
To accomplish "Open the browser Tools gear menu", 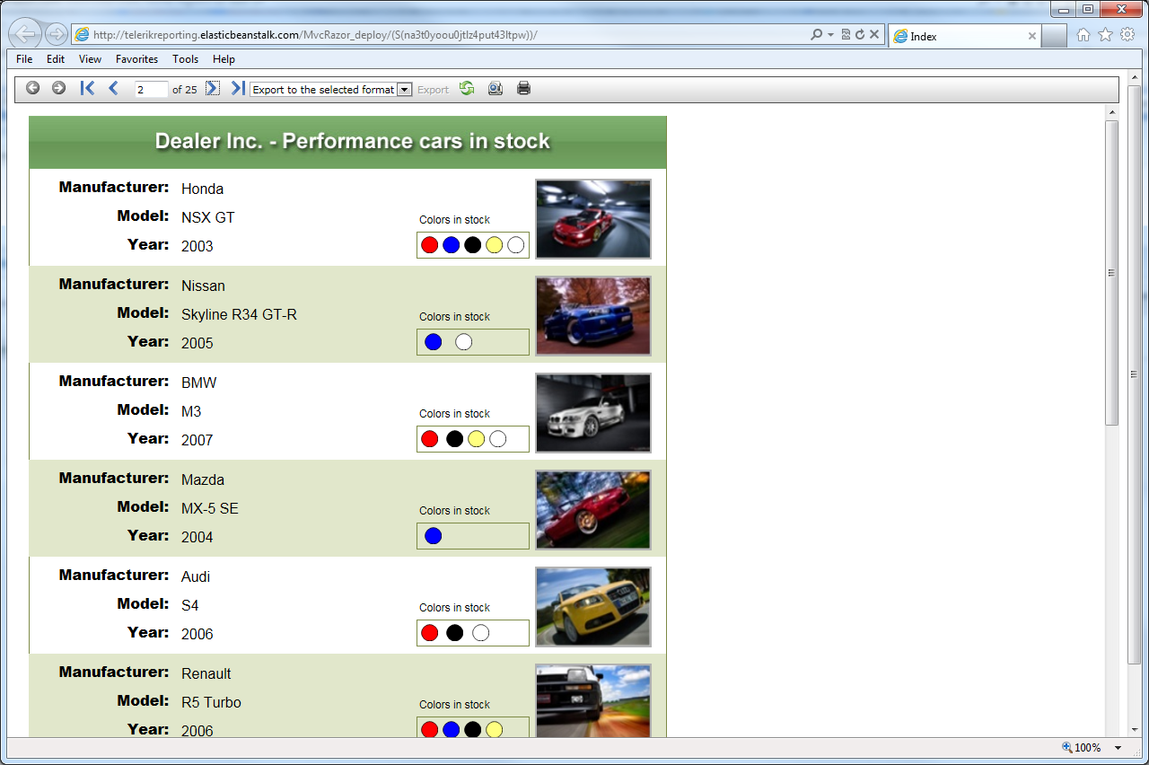I will [x=1127, y=35].
